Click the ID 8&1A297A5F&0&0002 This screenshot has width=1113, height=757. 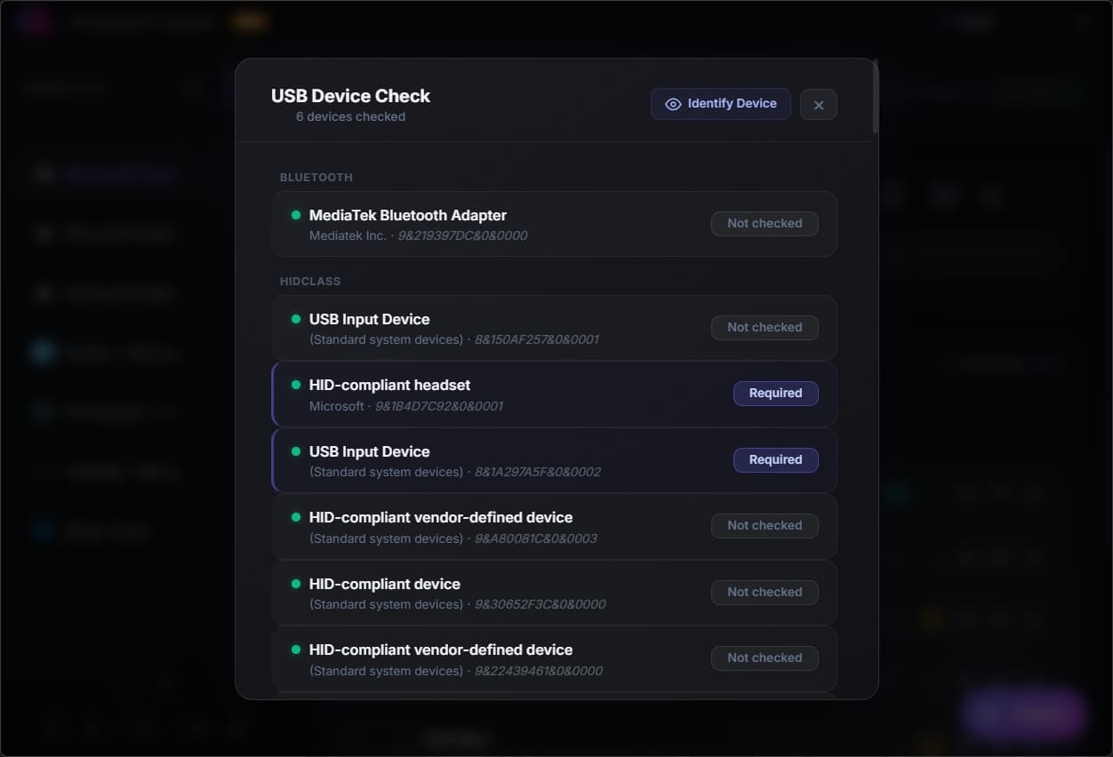pyautogui.click(x=538, y=472)
